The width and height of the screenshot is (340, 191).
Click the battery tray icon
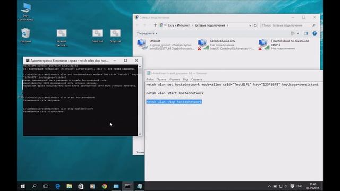tap(275, 186)
